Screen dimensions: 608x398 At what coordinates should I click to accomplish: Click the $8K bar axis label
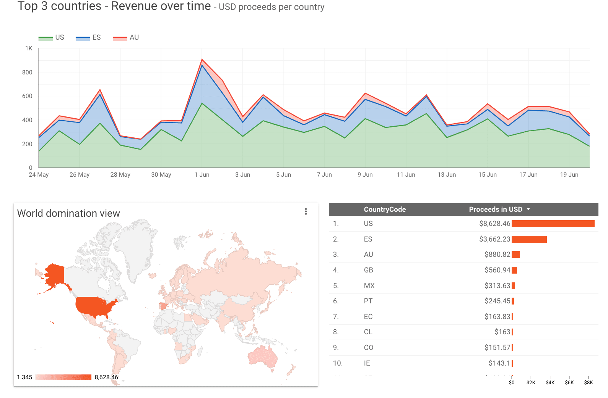pyautogui.click(x=588, y=382)
